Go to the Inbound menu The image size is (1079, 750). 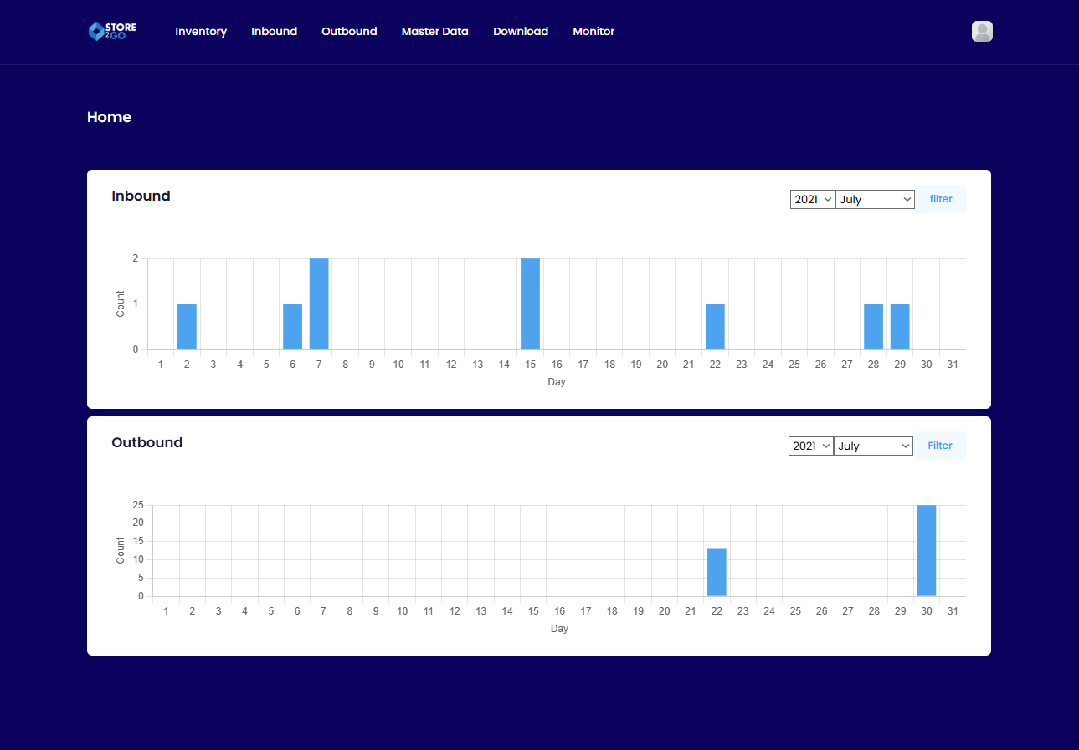point(274,32)
